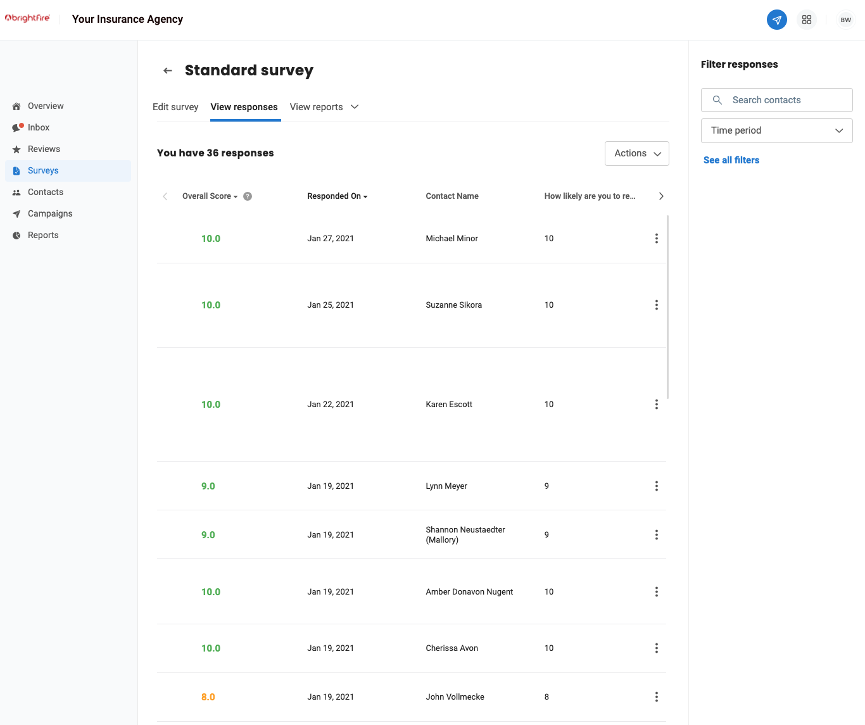Open the BW profile avatar
The height and width of the screenshot is (725, 865).
point(846,20)
